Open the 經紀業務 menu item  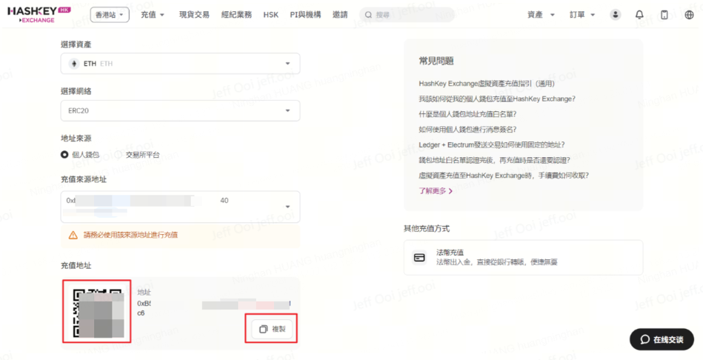(x=236, y=15)
